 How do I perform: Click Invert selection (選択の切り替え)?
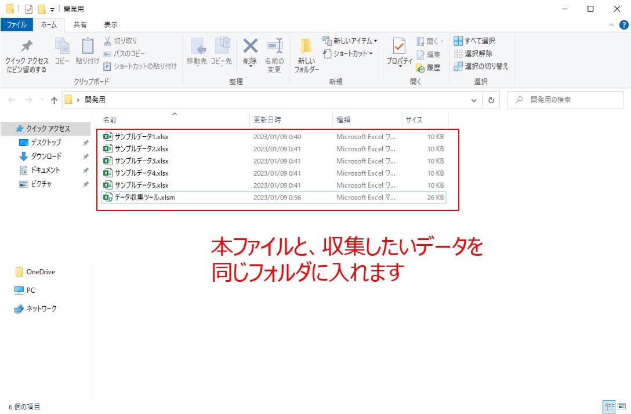tap(481, 66)
